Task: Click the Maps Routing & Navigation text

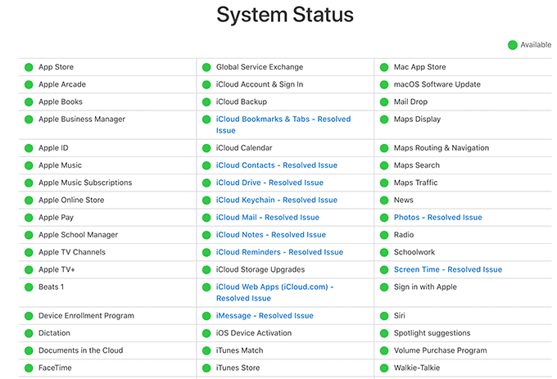Action: pos(442,148)
